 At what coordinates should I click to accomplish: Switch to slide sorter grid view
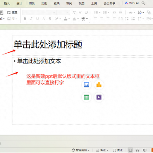[137, 150]
